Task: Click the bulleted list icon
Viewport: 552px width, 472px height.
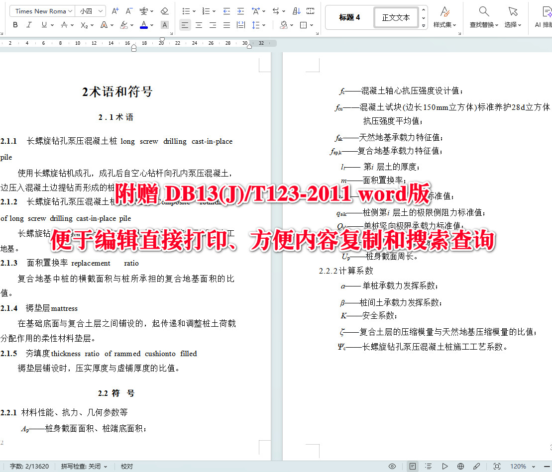Action: click(x=186, y=11)
